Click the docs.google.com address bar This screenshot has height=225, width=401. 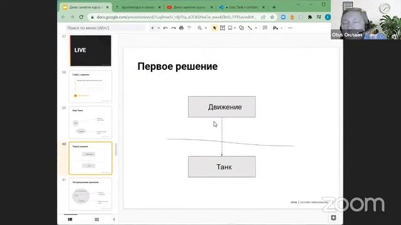177,17
